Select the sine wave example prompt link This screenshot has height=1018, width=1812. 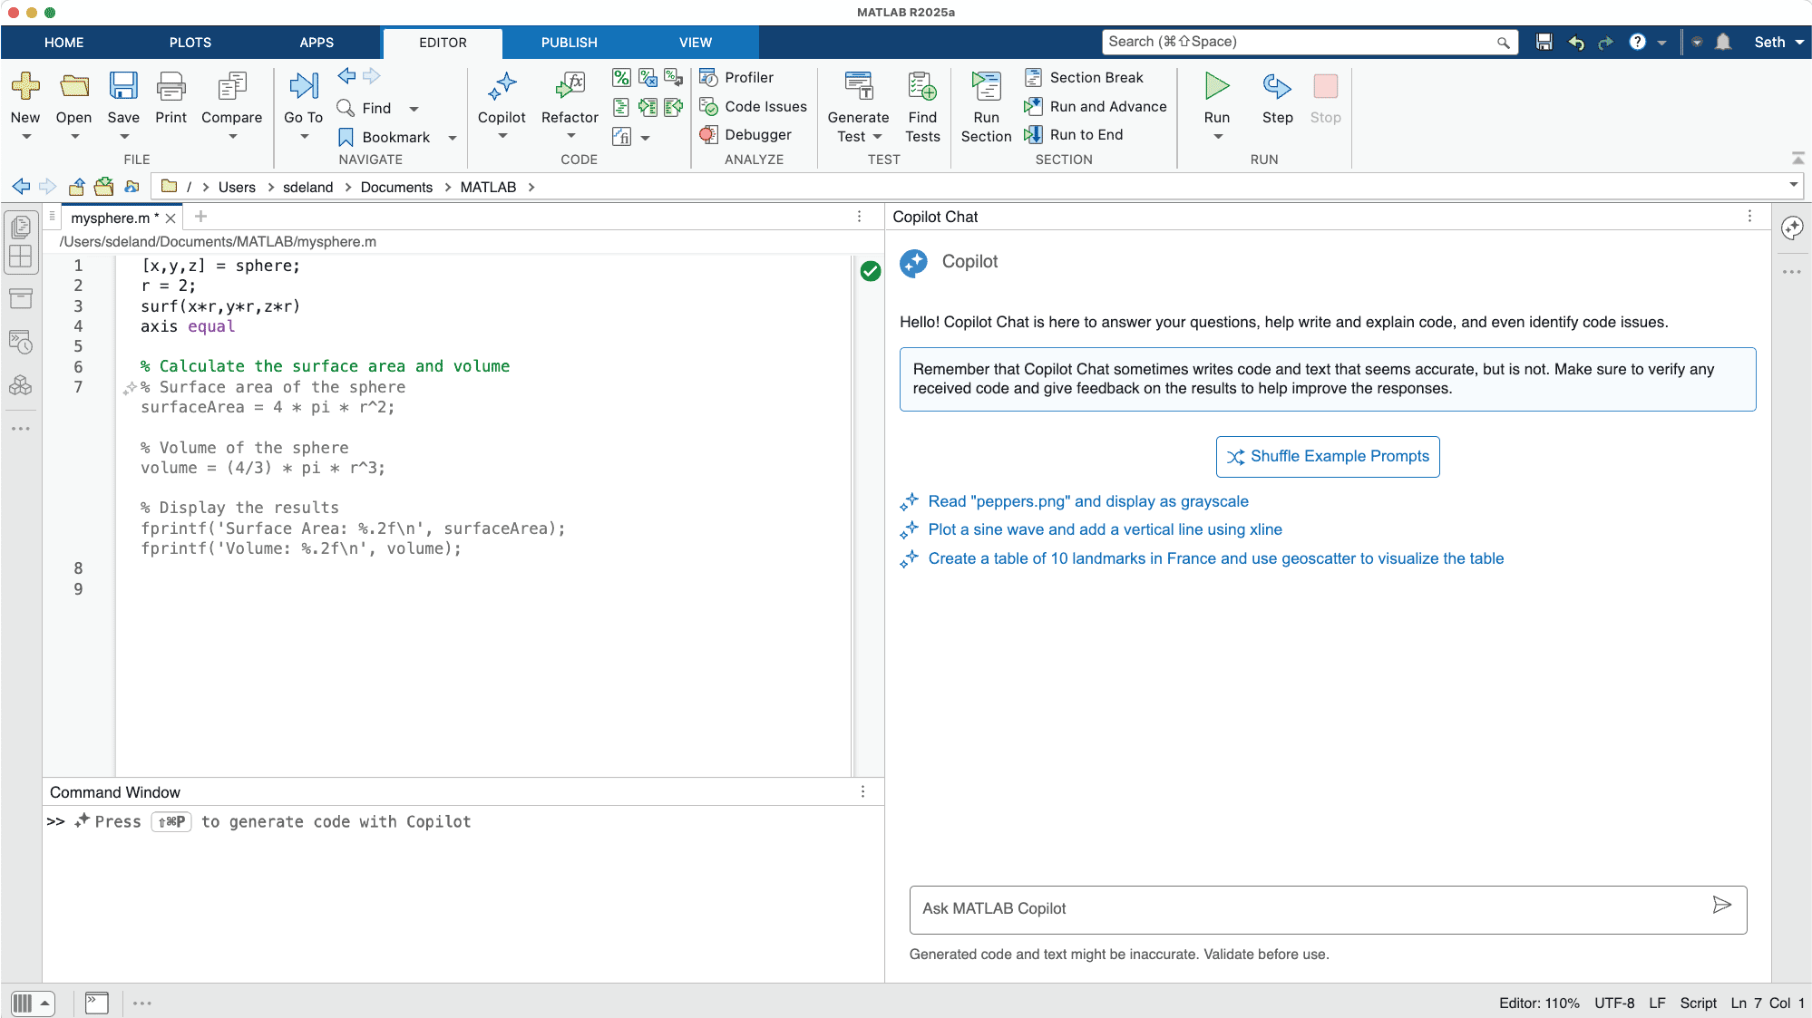1105,528
